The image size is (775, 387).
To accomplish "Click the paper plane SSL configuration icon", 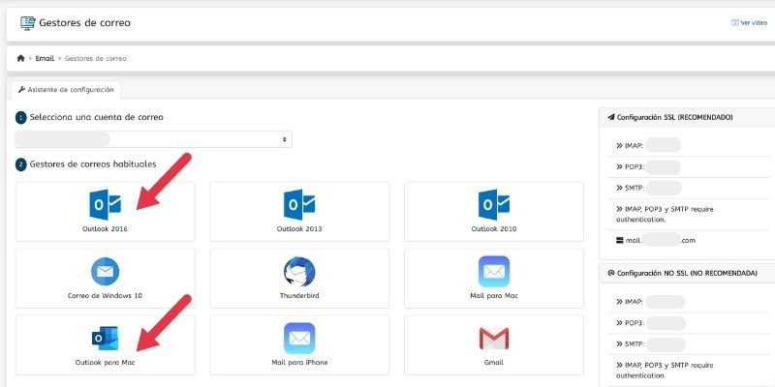I will click(611, 117).
